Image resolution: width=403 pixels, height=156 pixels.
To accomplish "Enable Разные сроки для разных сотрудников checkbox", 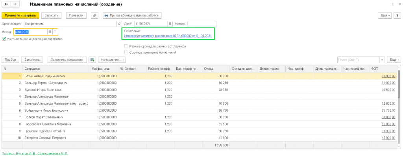I will tap(126, 46).
